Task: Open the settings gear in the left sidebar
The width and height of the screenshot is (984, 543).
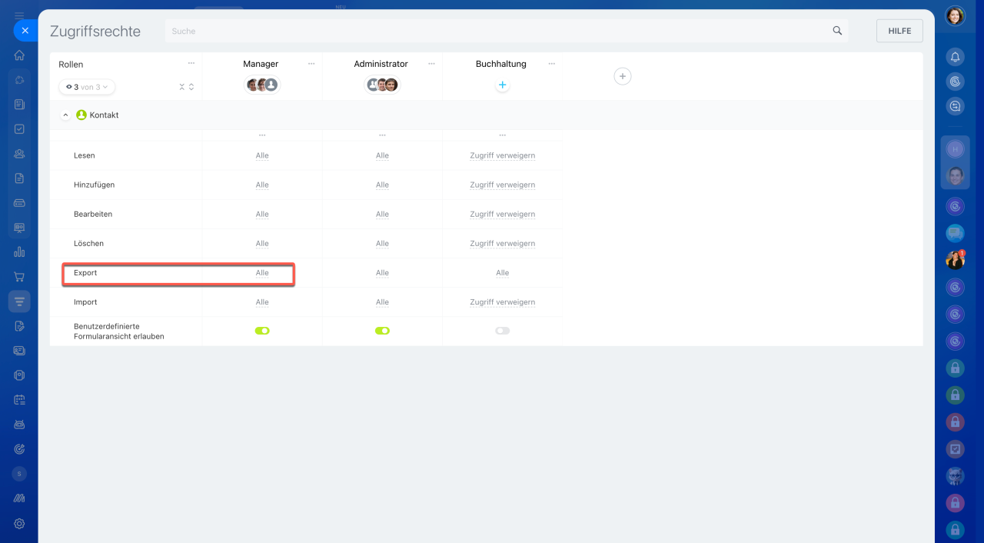Action: click(x=19, y=523)
